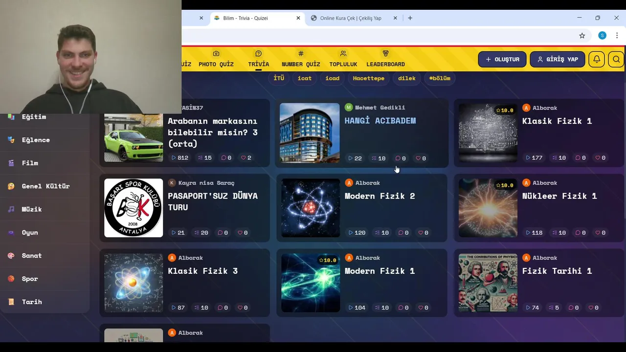This screenshot has width=626, height=352.
Task: Open the Fizik Tarihi 1 quiz title
Action: [557, 271]
